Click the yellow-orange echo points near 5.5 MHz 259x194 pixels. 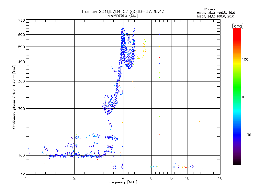pyautogui.click(x=144, y=47)
